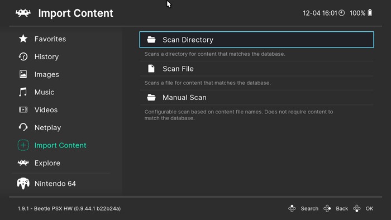Click the RetroArch invader logo in the header
Image resolution: width=391 pixels, height=220 pixels.
[x=23, y=13]
